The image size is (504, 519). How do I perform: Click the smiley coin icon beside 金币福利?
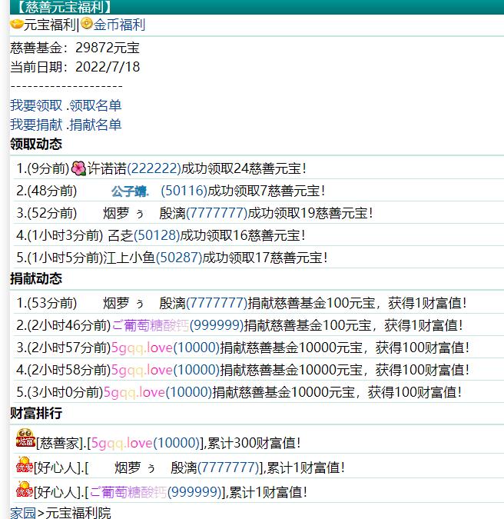click(87, 25)
